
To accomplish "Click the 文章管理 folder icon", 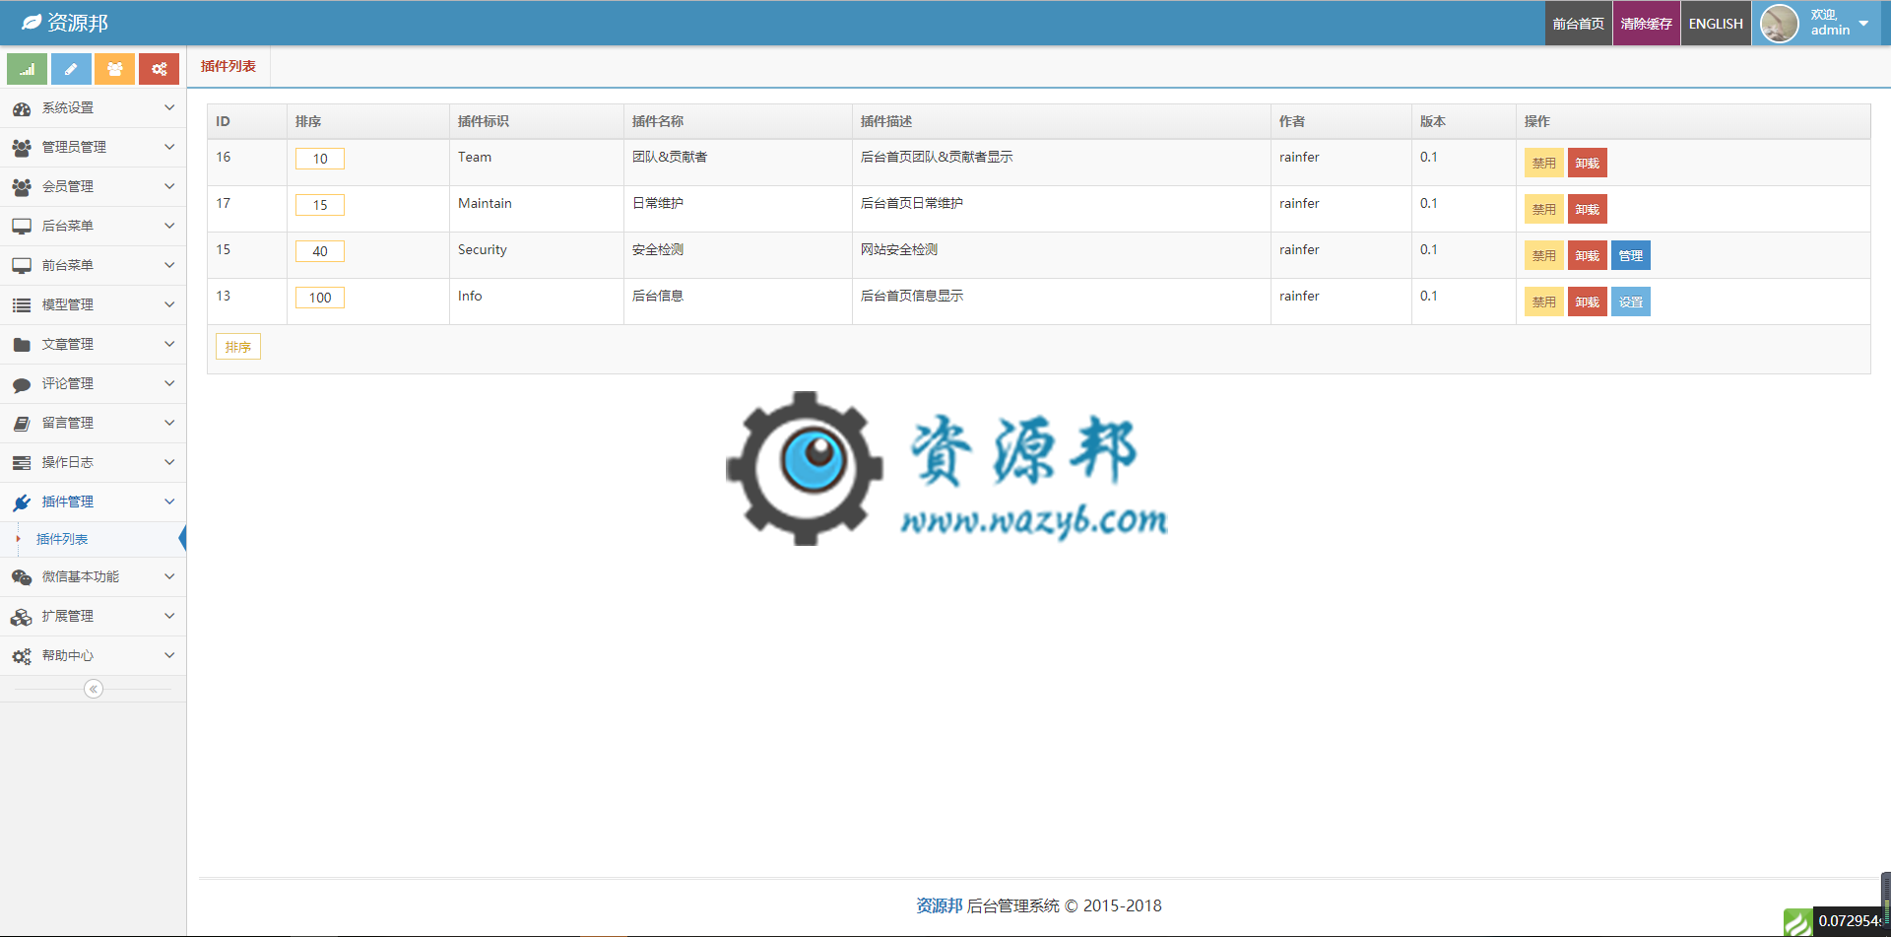I will tap(22, 345).
